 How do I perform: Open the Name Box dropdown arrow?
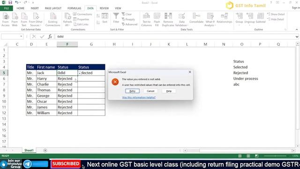pos(21,37)
